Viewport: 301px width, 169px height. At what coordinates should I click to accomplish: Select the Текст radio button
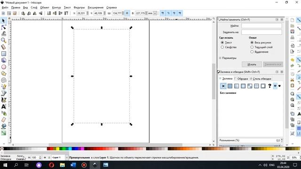[222, 43]
